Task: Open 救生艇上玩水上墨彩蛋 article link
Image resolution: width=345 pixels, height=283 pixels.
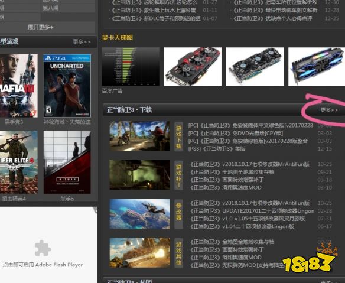Action: [154, 11]
